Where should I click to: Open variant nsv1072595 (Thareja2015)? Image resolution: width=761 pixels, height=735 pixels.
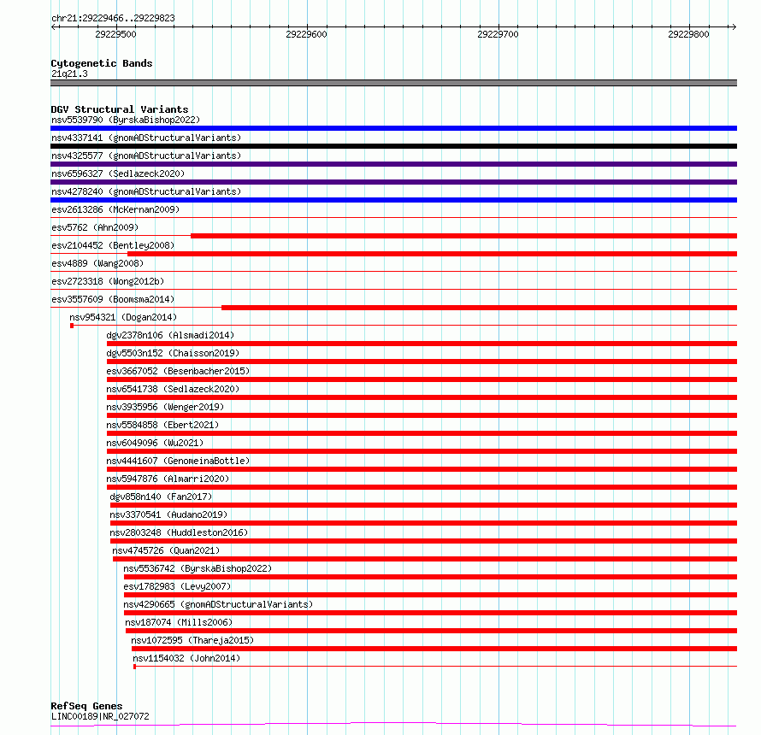(x=192, y=640)
